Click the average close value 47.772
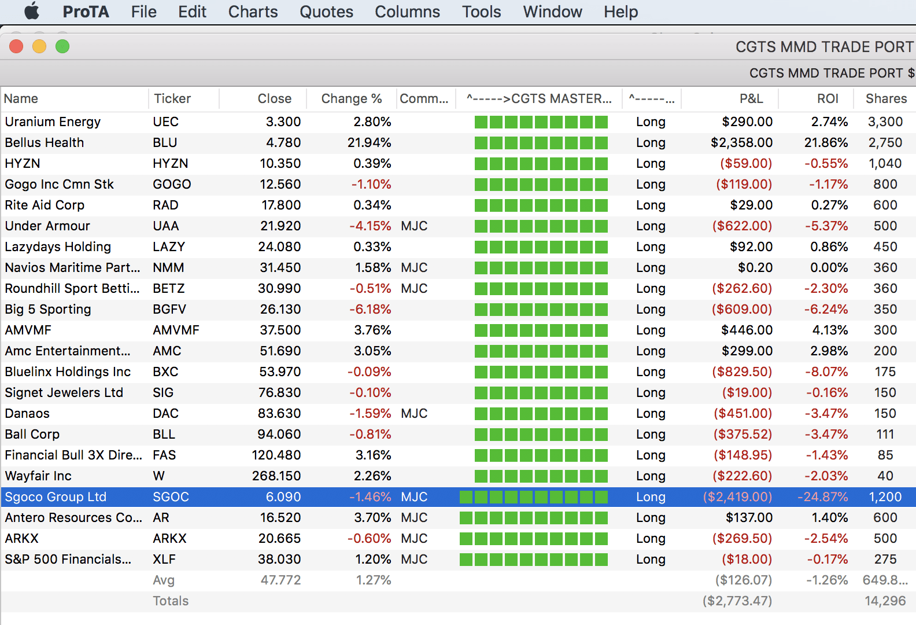916x625 pixels. coord(280,580)
